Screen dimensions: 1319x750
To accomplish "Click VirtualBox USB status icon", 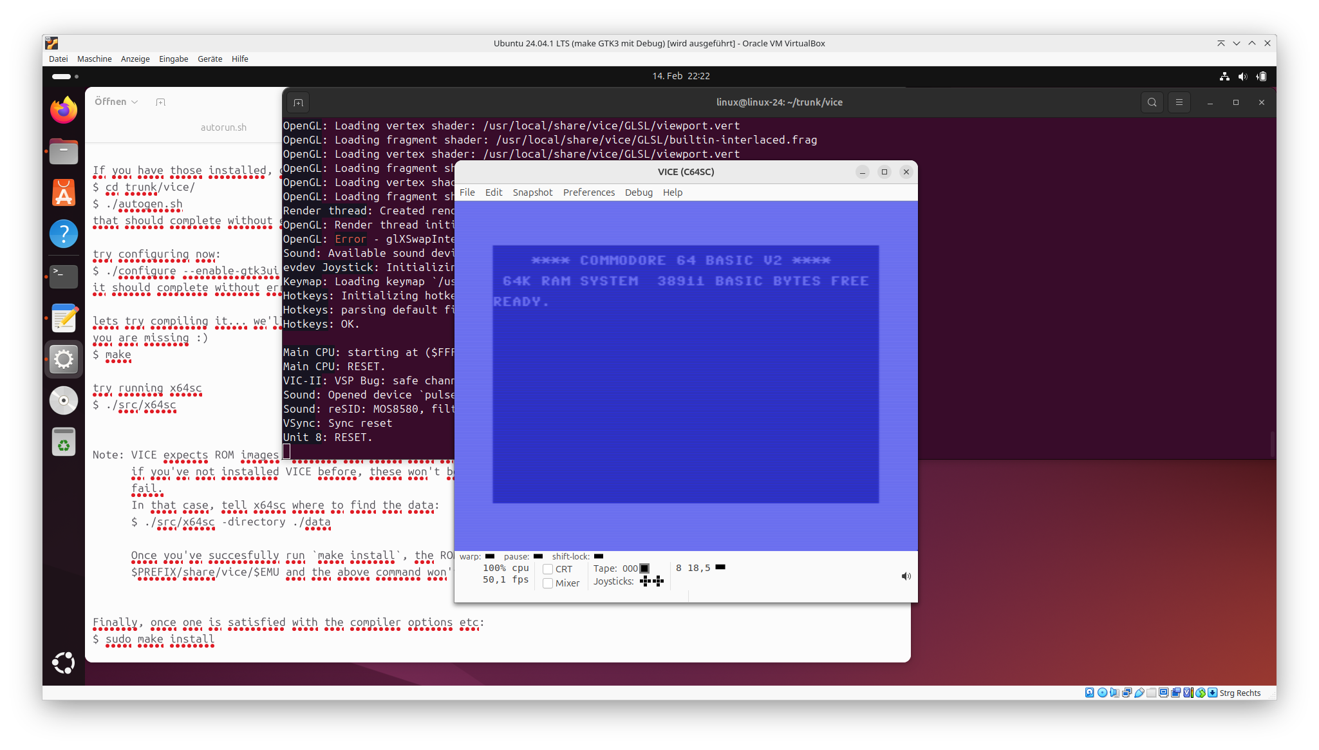I will coord(1139,693).
